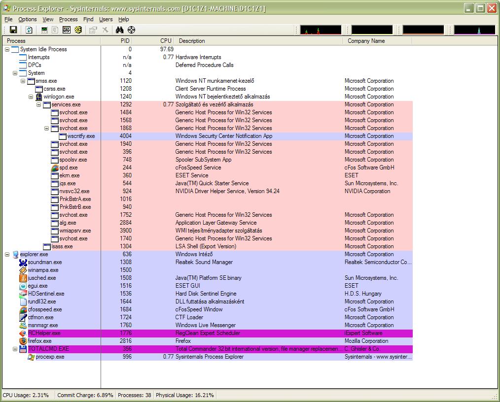Viewport: 500px width, 402px height.
Task: Collapse the winlogon.exe tree node
Action: click(31, 97)
